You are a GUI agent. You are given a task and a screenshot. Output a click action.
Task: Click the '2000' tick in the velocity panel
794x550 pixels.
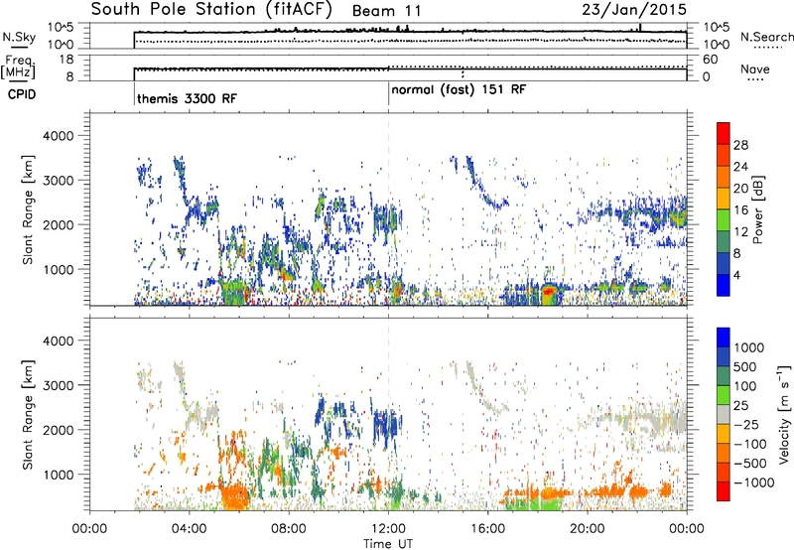coord(58,430)
